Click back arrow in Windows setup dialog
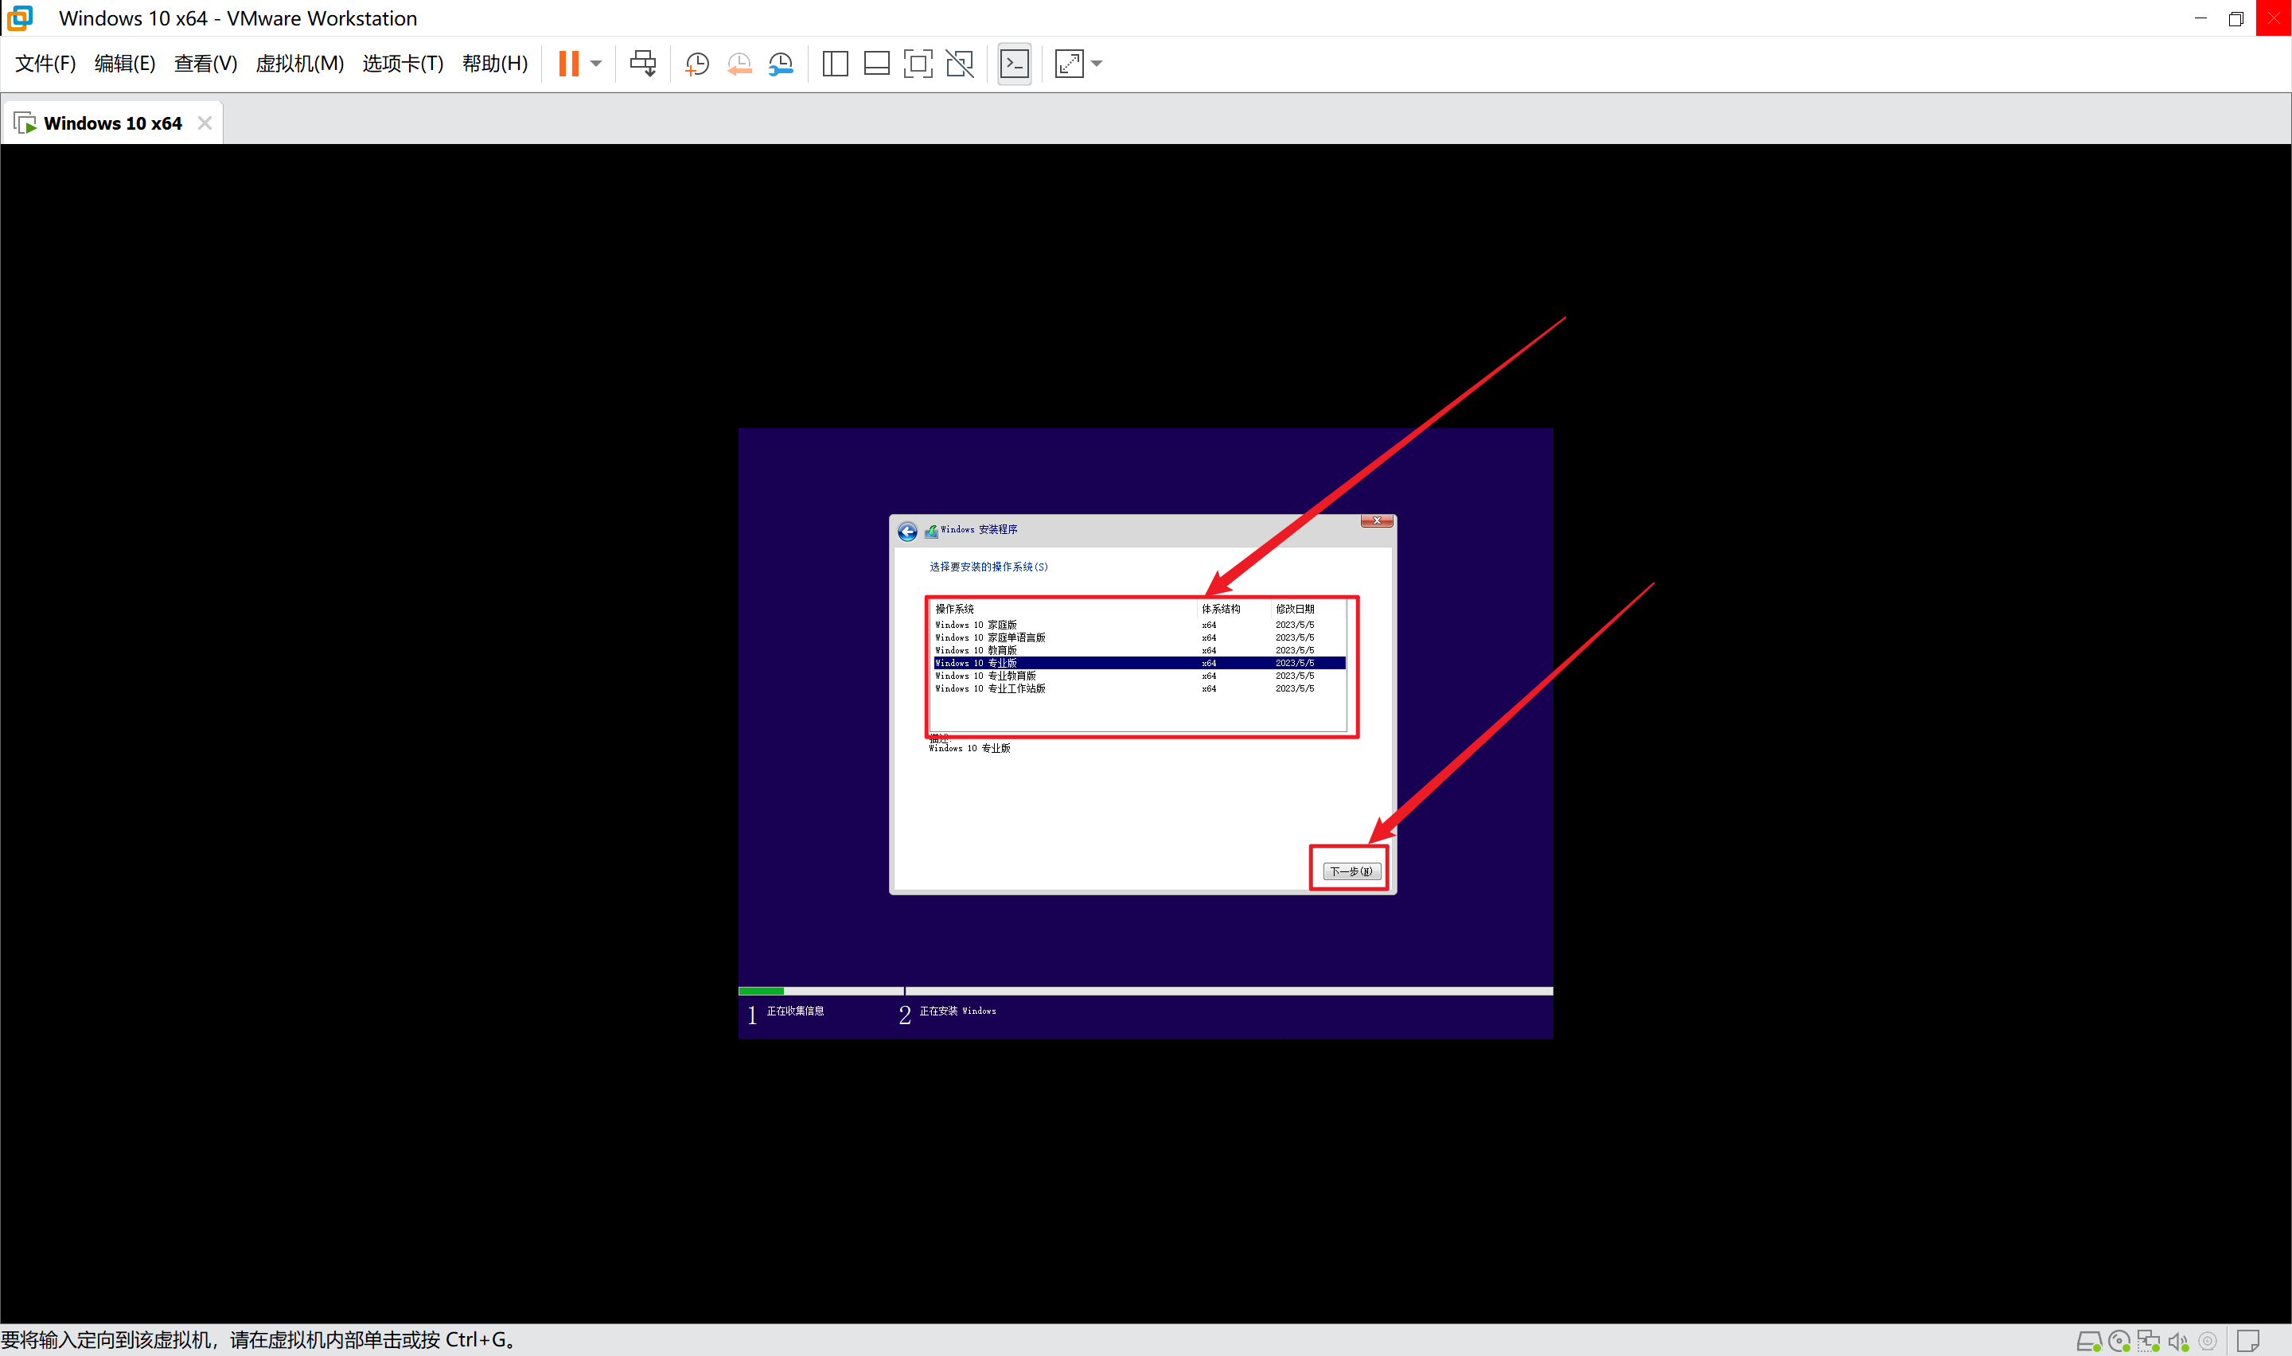2292x1356 pixels. [907, 532]
